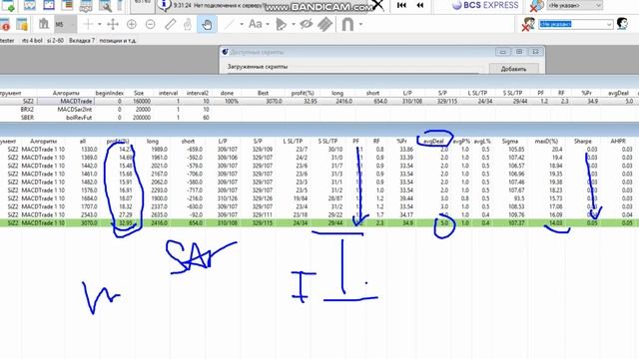
Task: Click the beginIndex column header
Action: (x=109, y=93)
